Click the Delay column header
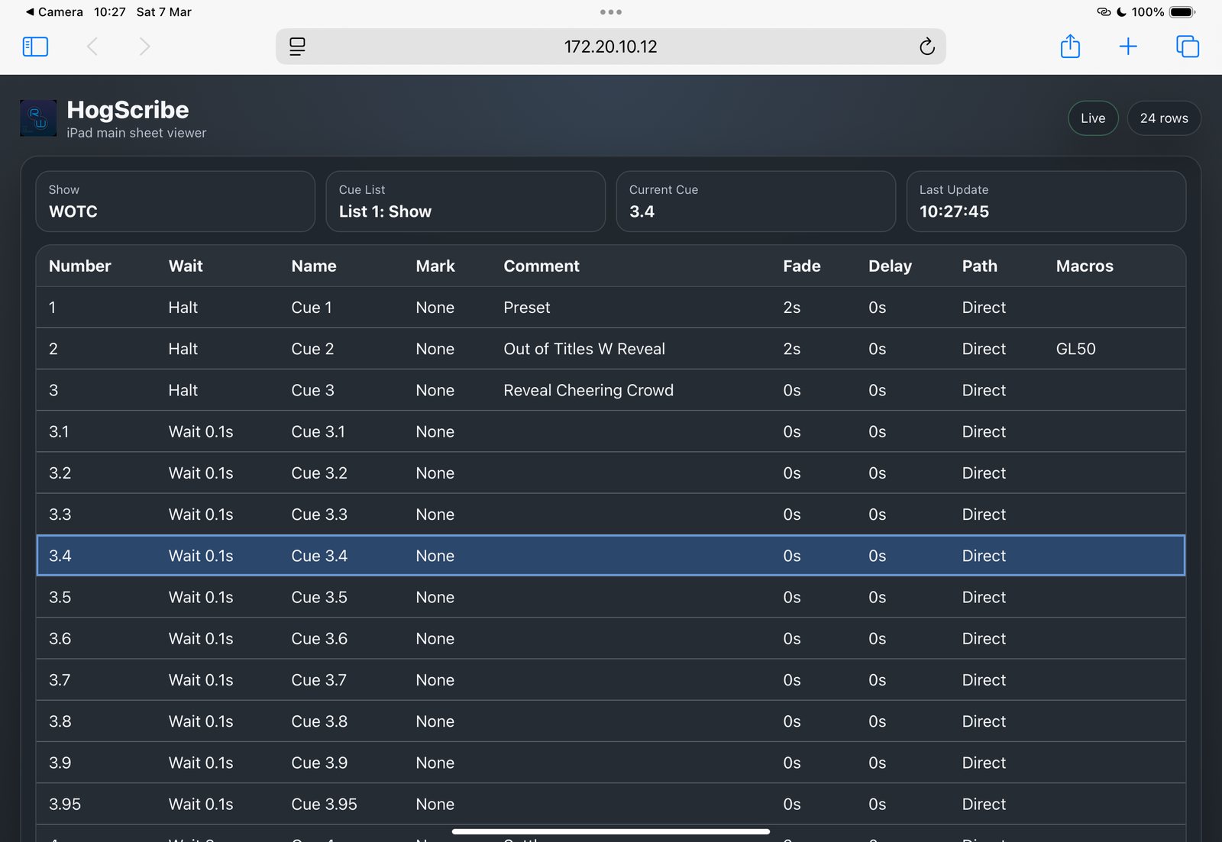 pos(891,266)
